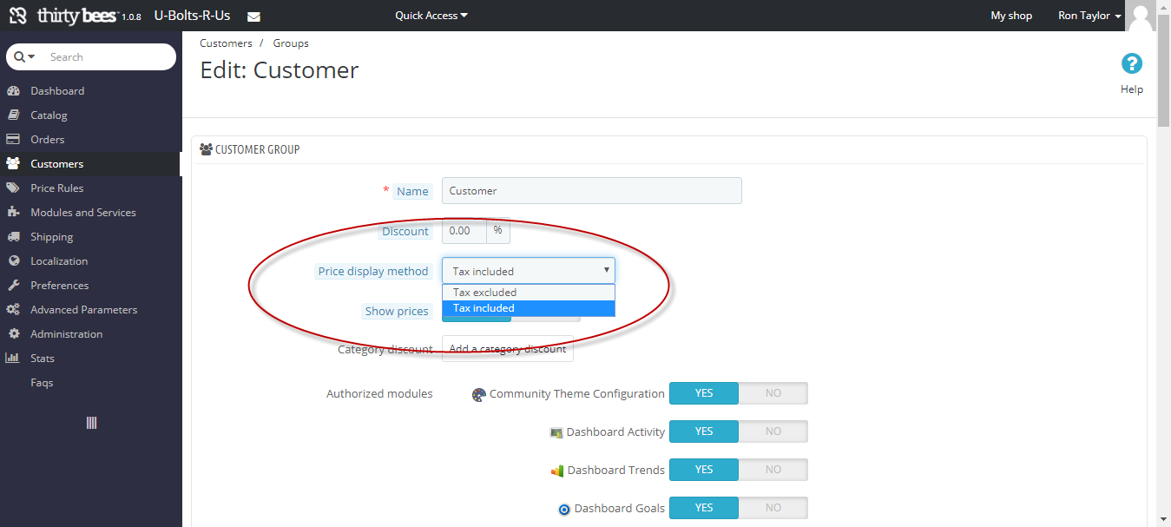Click the Price display method label
The image size is (1171, 527).
point(373,272)
